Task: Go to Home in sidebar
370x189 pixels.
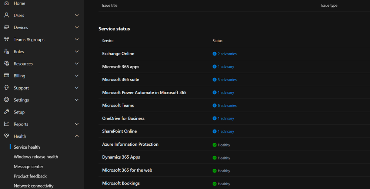Action: (x=19, y=3)
